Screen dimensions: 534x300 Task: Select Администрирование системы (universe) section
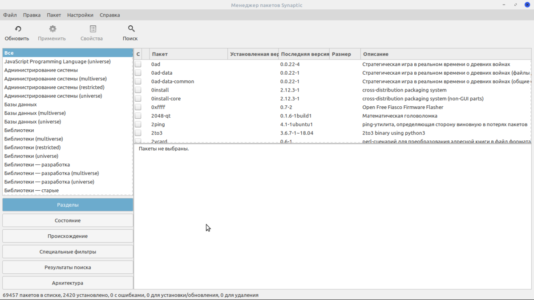tap(68, 96)
